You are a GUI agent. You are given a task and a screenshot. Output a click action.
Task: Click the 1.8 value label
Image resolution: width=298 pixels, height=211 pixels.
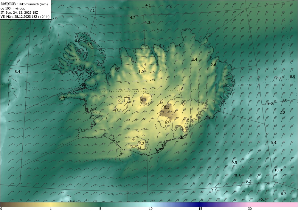tap(181, 89)
